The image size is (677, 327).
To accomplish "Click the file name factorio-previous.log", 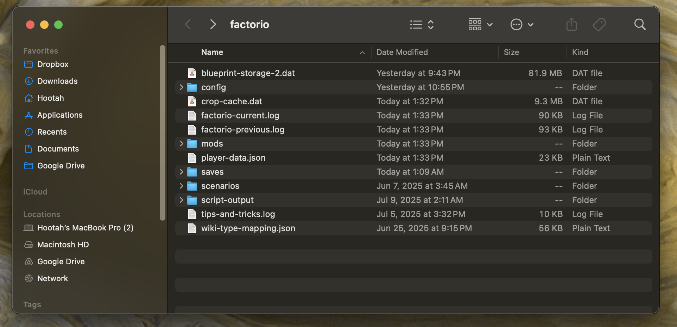I will pos(243,129).
